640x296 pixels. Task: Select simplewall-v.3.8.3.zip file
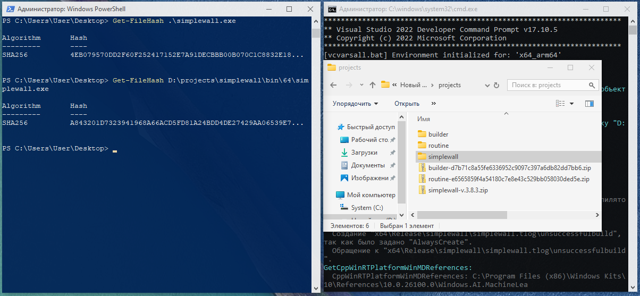pyautogui.click(x=457, y=190)
